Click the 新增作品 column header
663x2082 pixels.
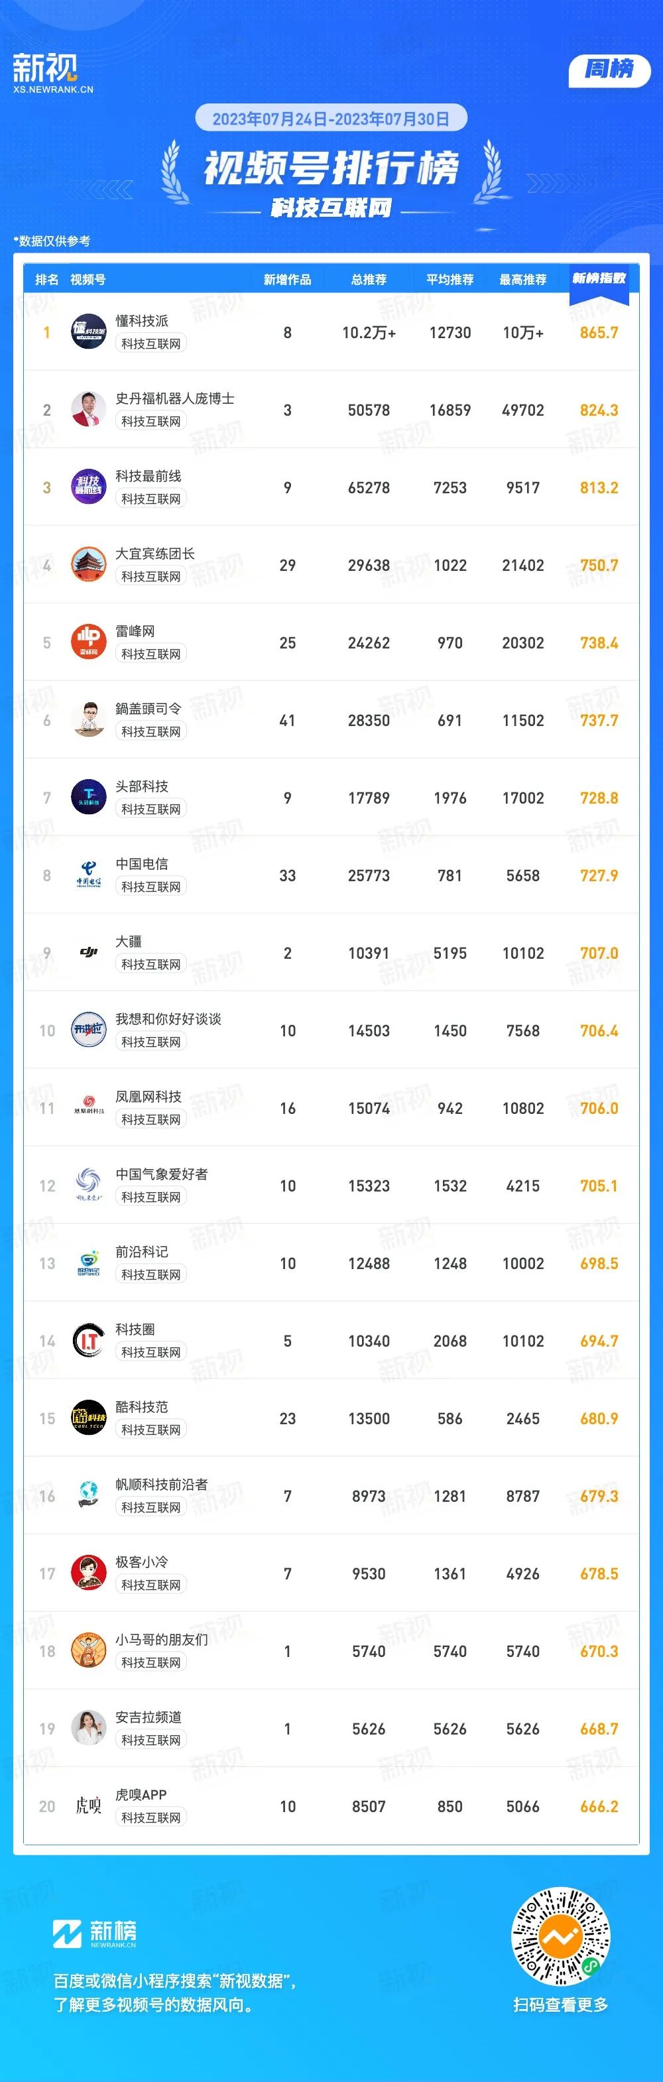[x=287, y=280]
